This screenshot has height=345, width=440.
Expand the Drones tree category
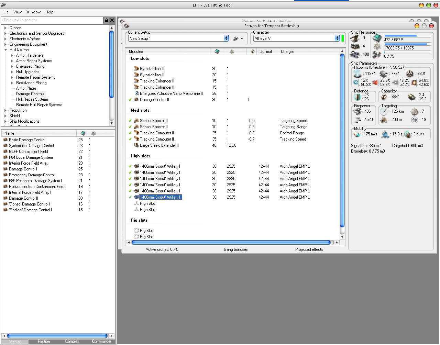pos(5,28)
